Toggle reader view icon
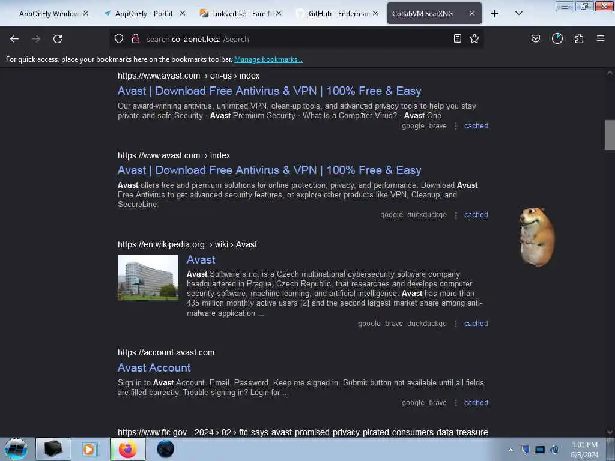615x461 pixels. click(457, 38)
